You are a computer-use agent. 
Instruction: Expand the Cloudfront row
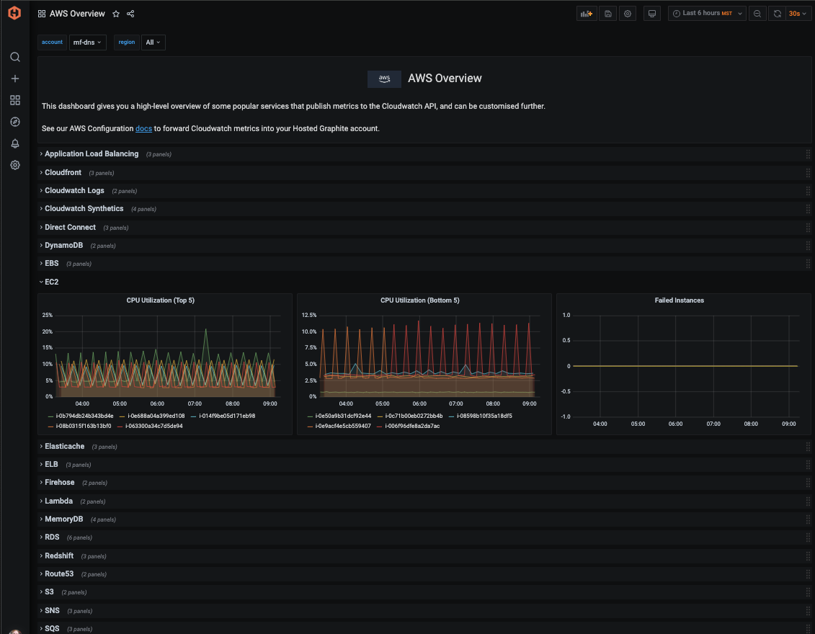point(63,172)
